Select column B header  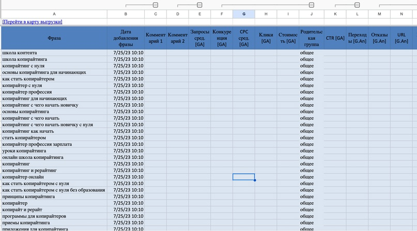pyautogui.click(x=126, y=14)
